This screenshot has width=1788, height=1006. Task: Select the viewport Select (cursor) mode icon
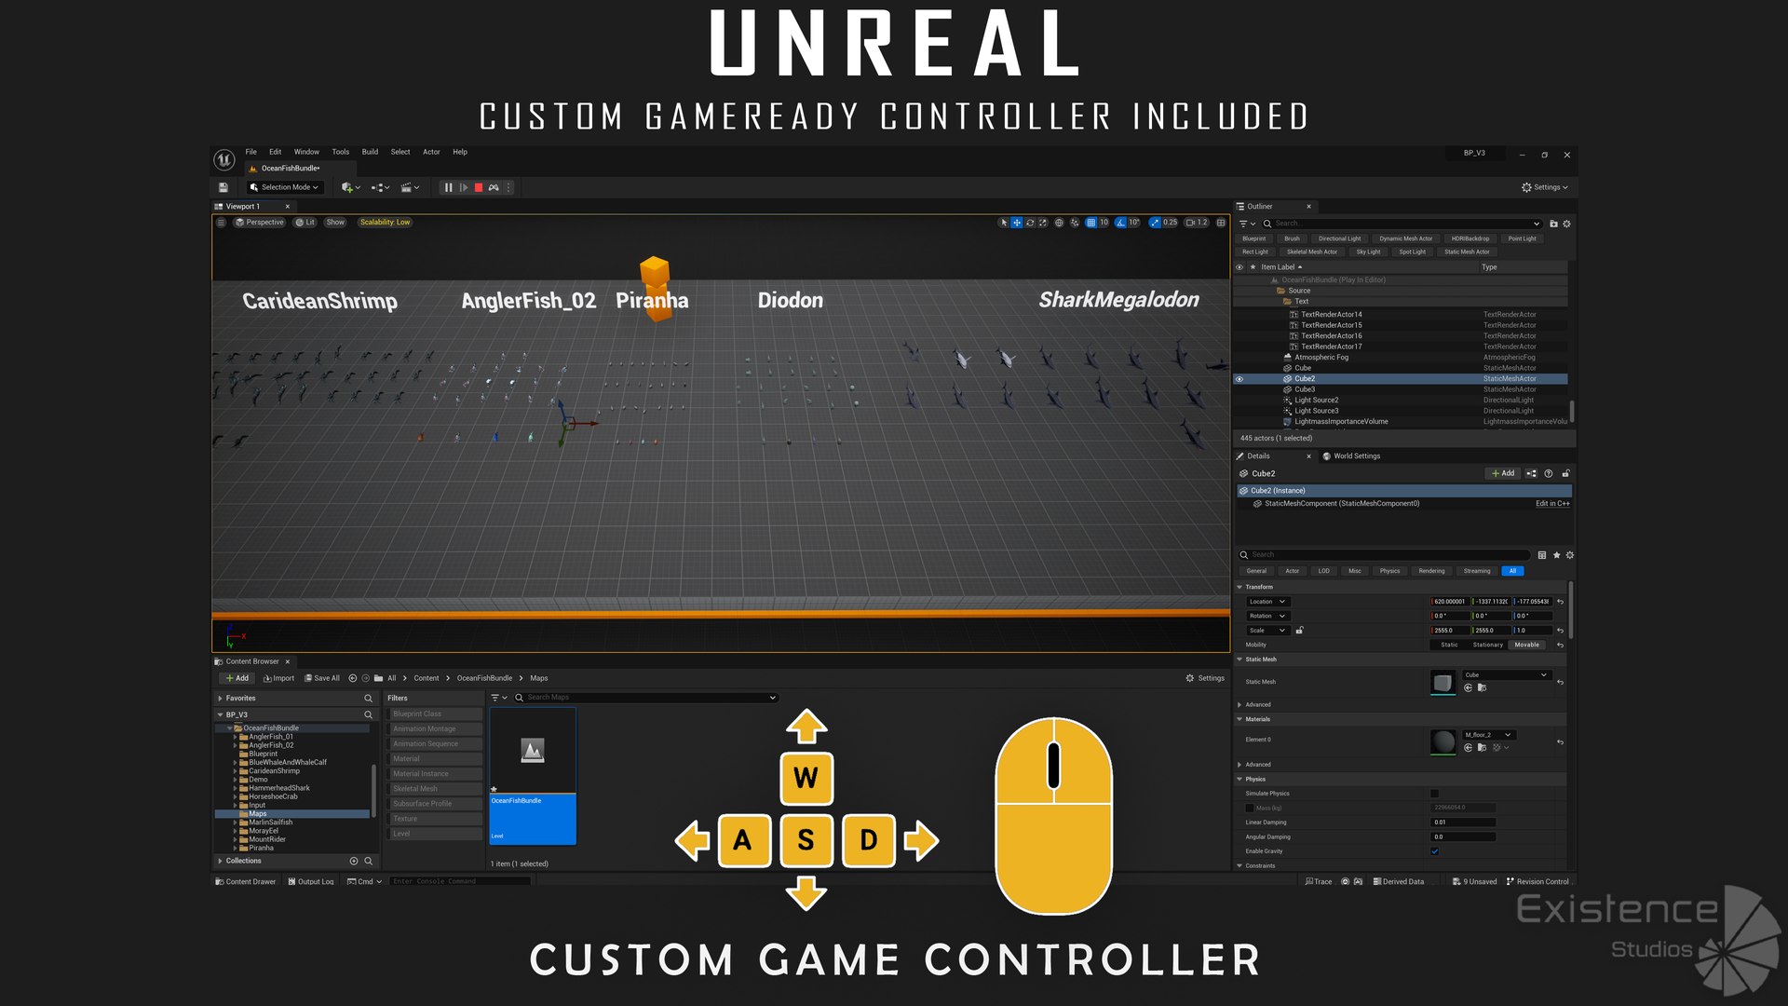(x=1003, y=223)
